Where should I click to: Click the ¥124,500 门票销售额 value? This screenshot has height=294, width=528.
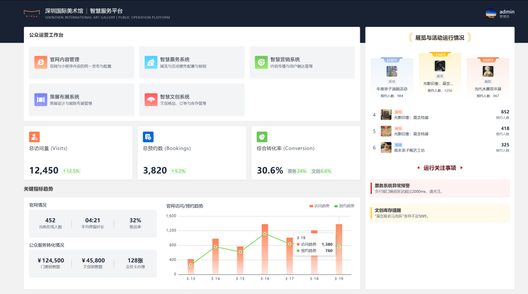tap(50, 260)
